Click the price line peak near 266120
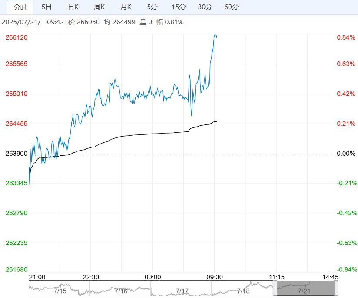The image size is (358, 298). (x=215, y=35)
